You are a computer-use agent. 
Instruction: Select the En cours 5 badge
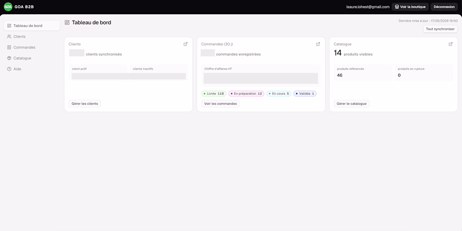coord(279,93)
